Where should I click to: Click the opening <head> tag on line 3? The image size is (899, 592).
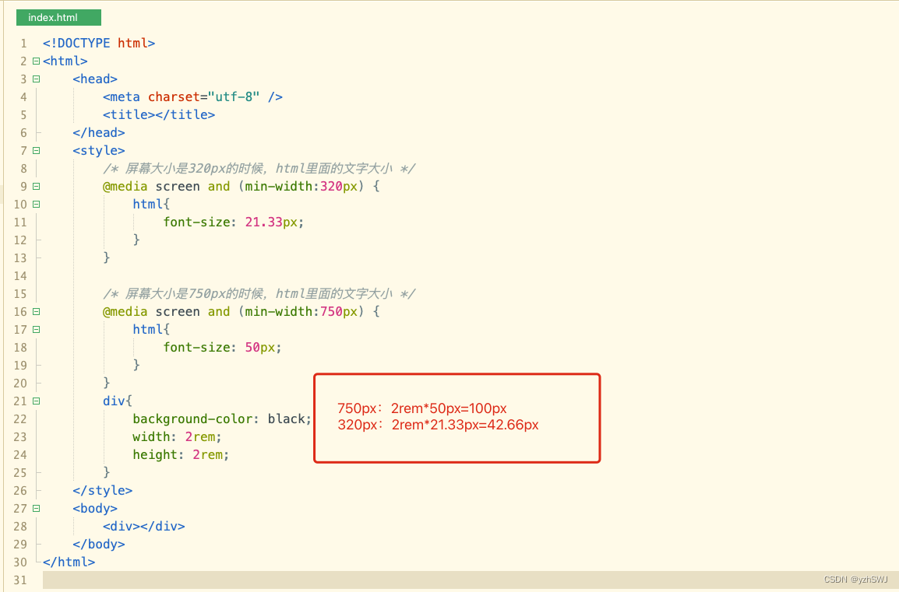(95, 79)
